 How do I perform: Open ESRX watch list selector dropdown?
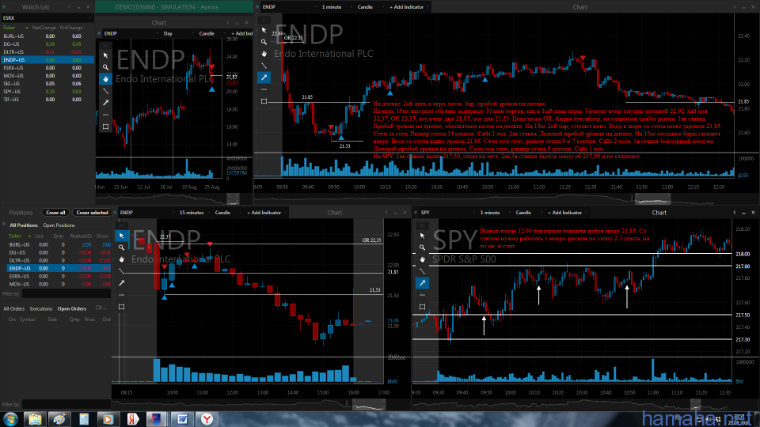click(47, 18)
